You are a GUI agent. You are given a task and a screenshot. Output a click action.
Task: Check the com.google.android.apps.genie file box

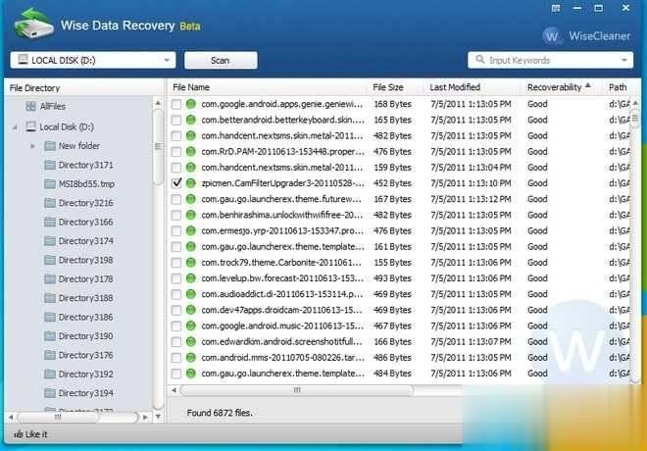click(x=176, y=104)
